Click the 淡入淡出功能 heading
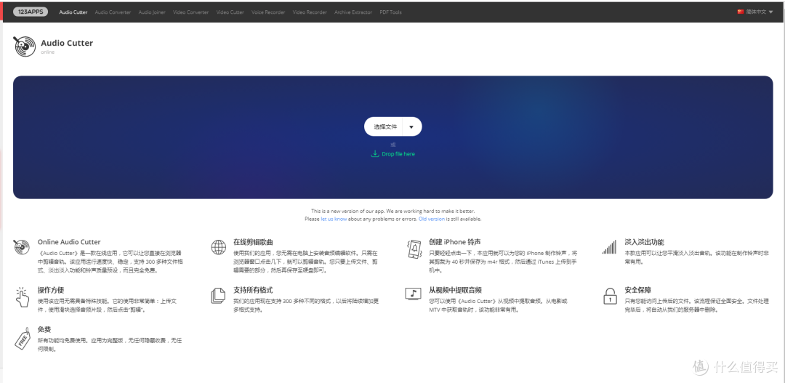This screenshot has height=383, width=785. [x=644, y=242]
